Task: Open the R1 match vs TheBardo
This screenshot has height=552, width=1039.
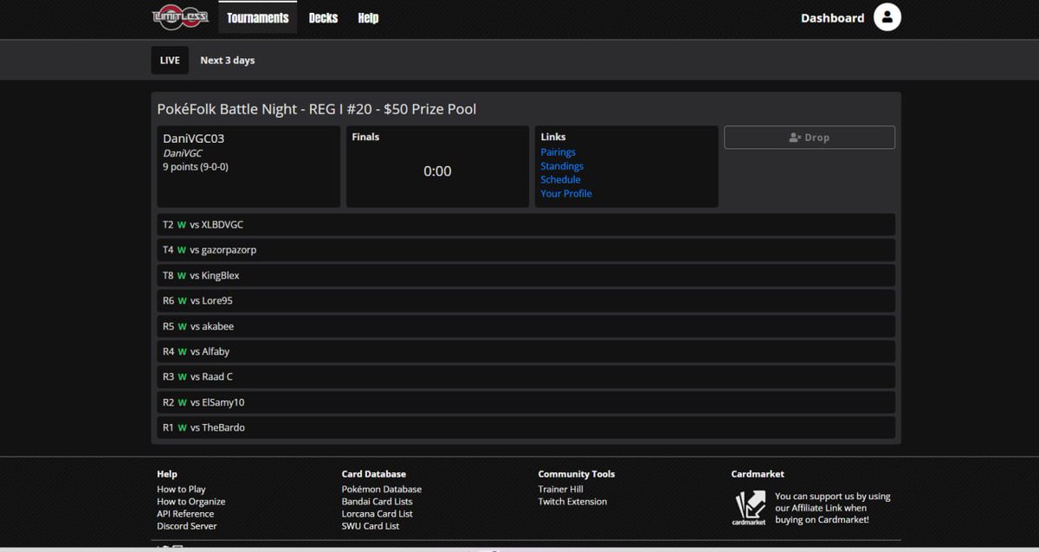Action: [526, 428]
